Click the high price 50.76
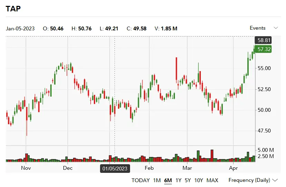Image resolution: width=286 pixels, height=187 pixels. 85,29
